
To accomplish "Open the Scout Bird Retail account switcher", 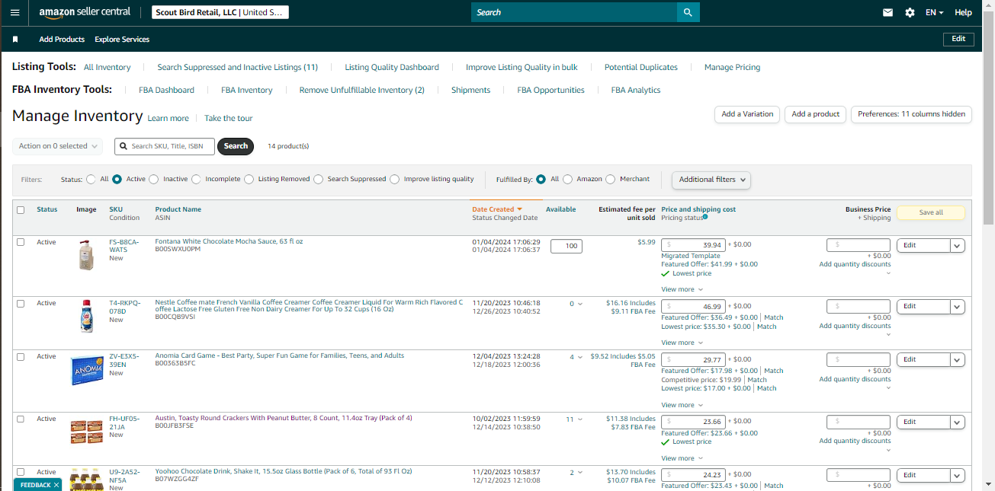I will pyautogui.click(x=220, y=12).
